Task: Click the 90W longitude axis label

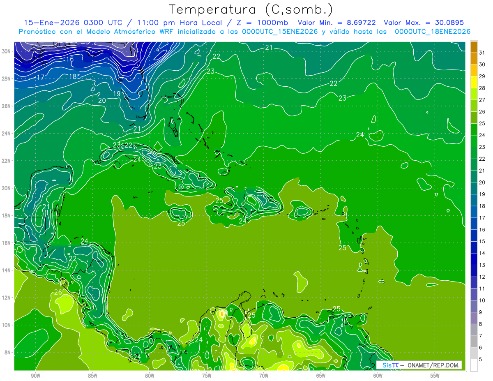Action: (36, 376)
